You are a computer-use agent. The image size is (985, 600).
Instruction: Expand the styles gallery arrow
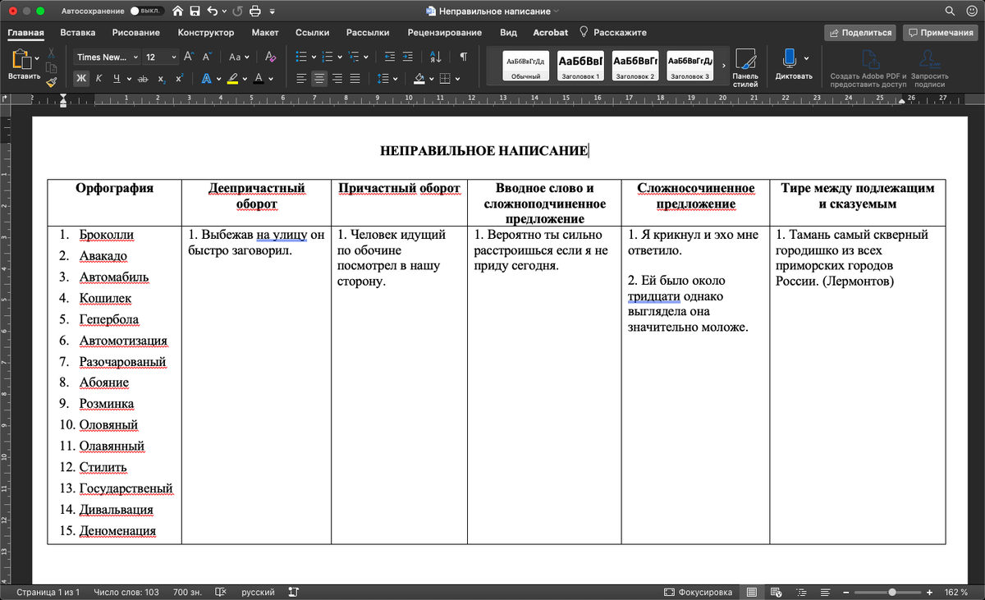point(723,66)
